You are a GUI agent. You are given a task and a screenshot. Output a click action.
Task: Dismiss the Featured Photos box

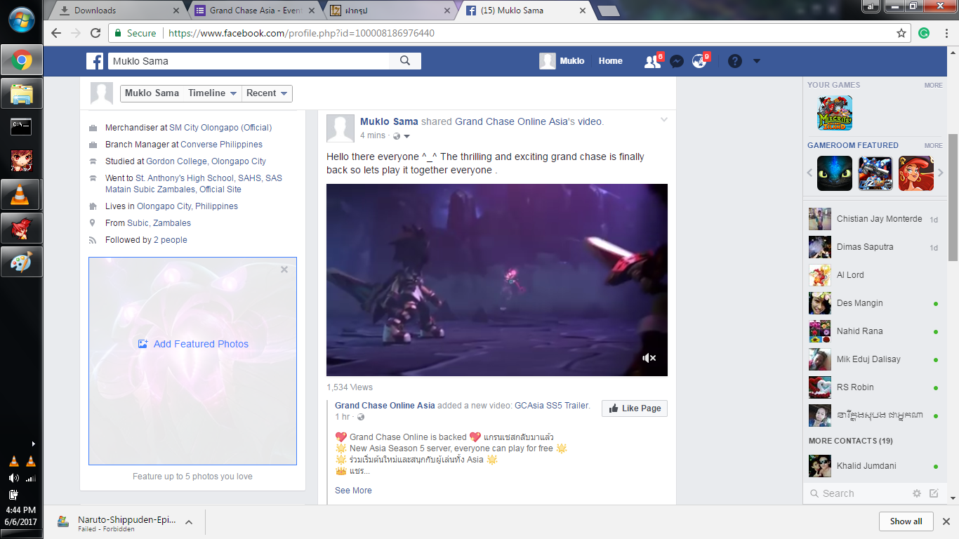(284, 269)
